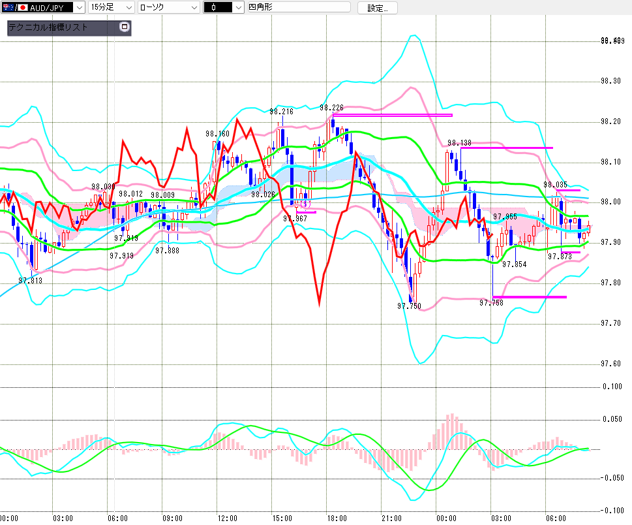Viewport: 632px width, 525px height.
Task: Select the magenta support line at 97.758
Action: click(529, 297)
